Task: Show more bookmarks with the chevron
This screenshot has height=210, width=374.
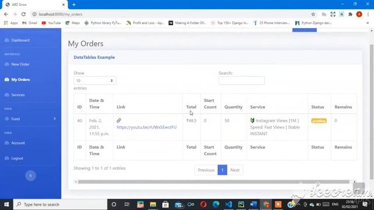Action: [368, 23]
